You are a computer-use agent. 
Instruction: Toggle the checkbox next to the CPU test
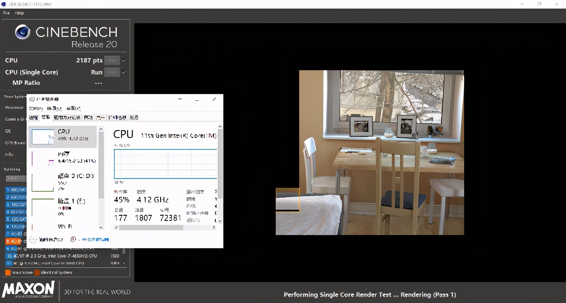coord(124,60)
